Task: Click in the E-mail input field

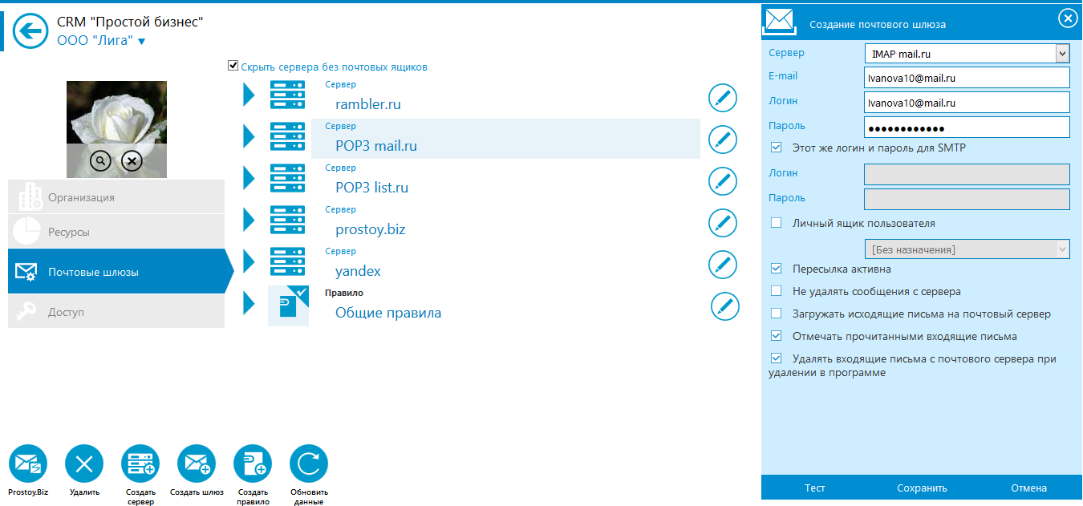Action: (x=967, y=78)
